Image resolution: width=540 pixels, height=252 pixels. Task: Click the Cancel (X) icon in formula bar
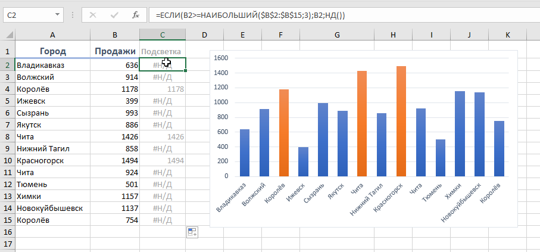(x=93, y=15)
